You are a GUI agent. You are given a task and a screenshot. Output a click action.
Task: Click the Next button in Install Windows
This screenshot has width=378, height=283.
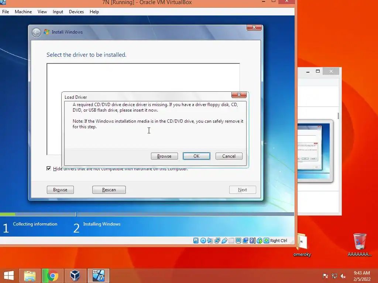pyautogui.click(x=243, y=190)
